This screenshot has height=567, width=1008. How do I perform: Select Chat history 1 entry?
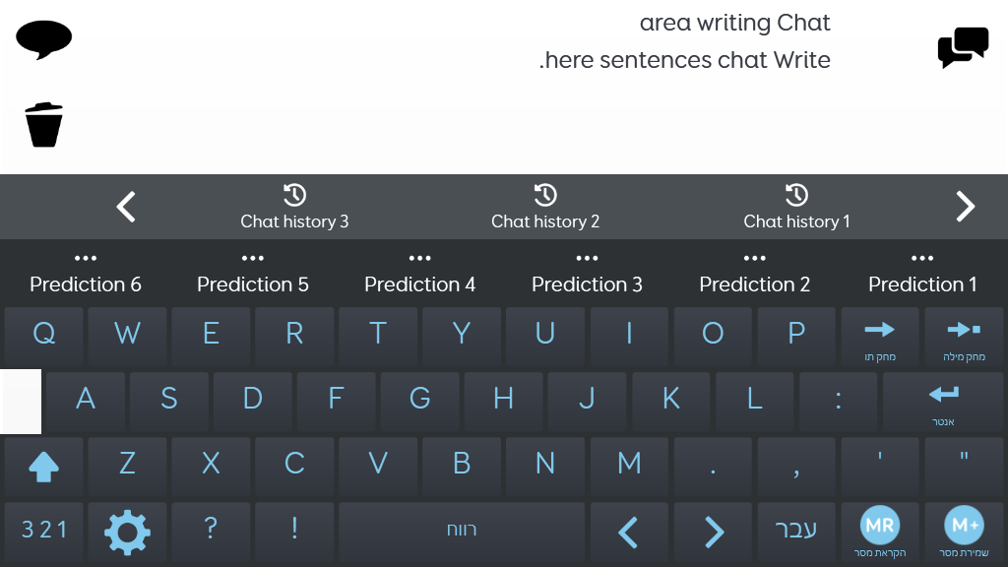point(796,207)
